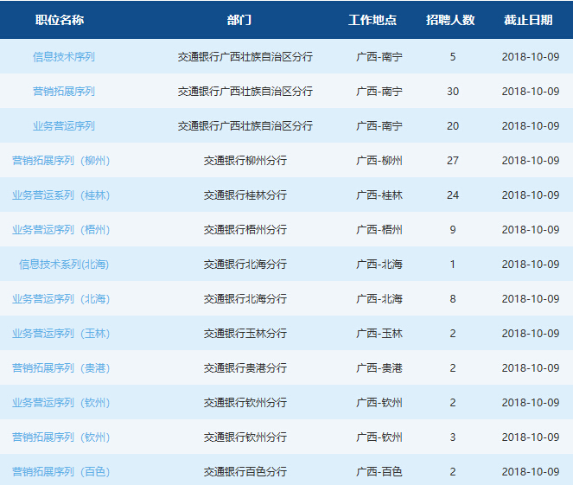Click recruit count 5 cell
573x485 pixels.
(453, 57)
